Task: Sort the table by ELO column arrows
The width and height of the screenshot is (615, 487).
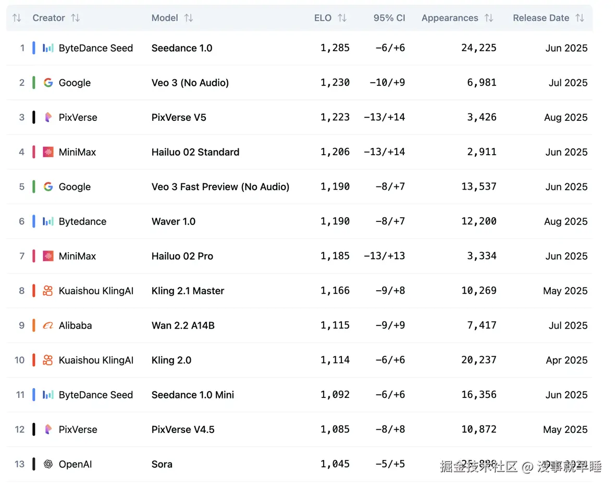Action: (x=342, y=18)
